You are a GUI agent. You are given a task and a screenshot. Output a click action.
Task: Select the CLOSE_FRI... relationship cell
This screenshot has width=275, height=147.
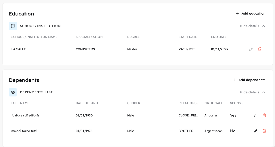click(188, 115)
